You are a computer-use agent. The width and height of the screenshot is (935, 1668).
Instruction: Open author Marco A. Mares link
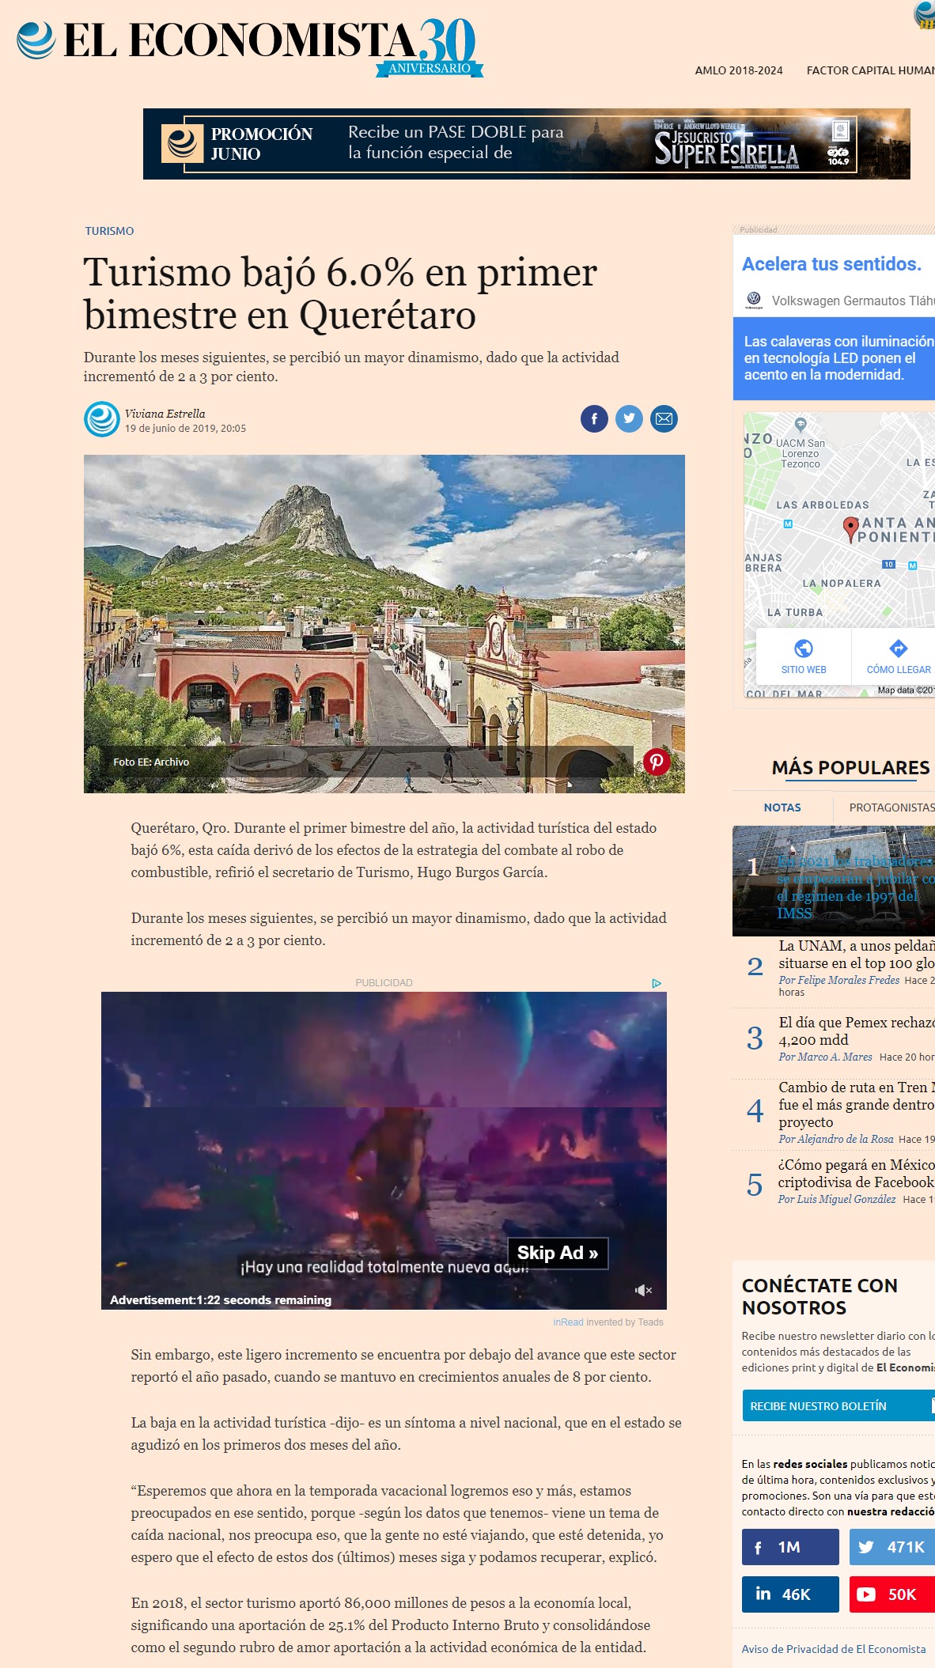[825, 1057]
